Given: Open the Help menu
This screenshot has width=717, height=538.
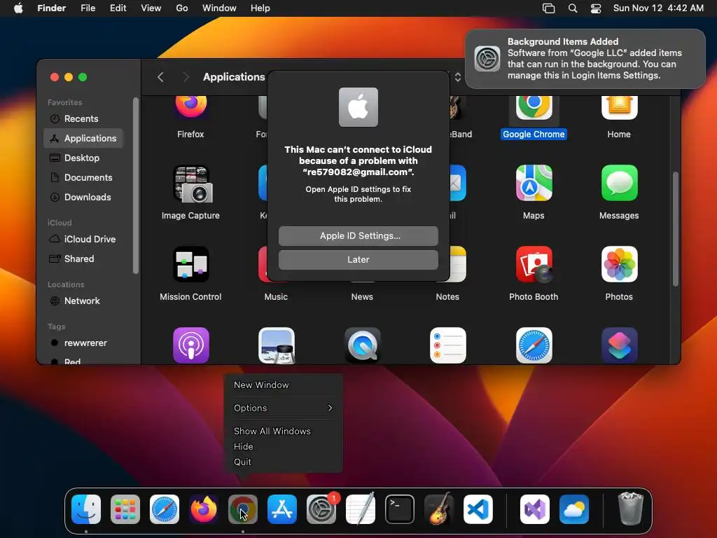Looking at the screenshot, I should coord(260,8).
